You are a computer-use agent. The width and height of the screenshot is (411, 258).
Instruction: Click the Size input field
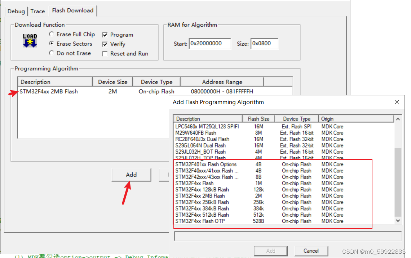264,43
